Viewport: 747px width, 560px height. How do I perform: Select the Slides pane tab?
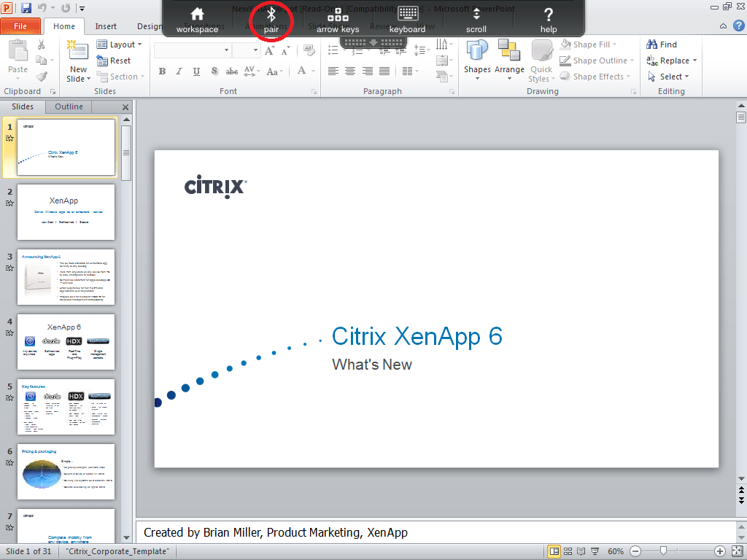(23, 106)
